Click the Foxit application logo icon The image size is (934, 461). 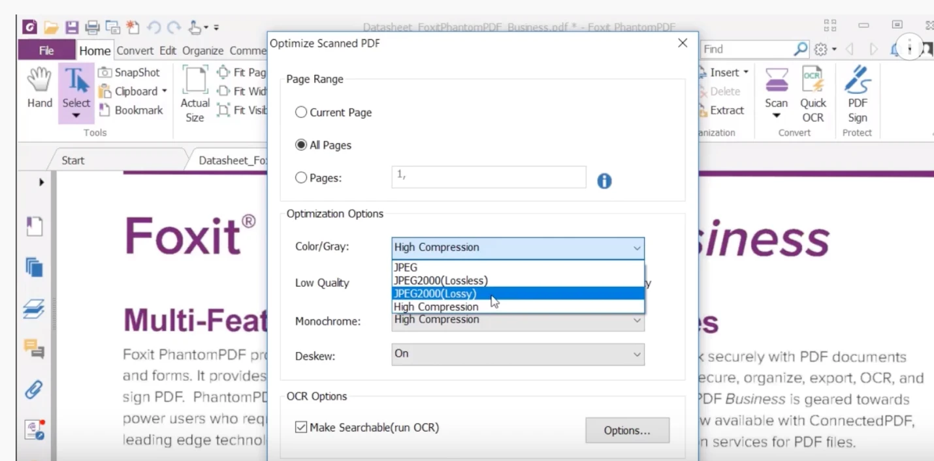(29, 28)
